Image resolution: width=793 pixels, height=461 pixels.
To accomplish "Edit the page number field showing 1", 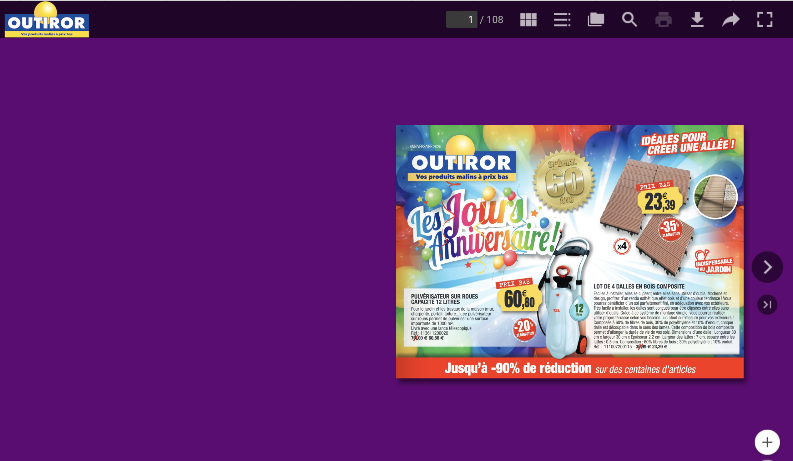I will (461, 19).
